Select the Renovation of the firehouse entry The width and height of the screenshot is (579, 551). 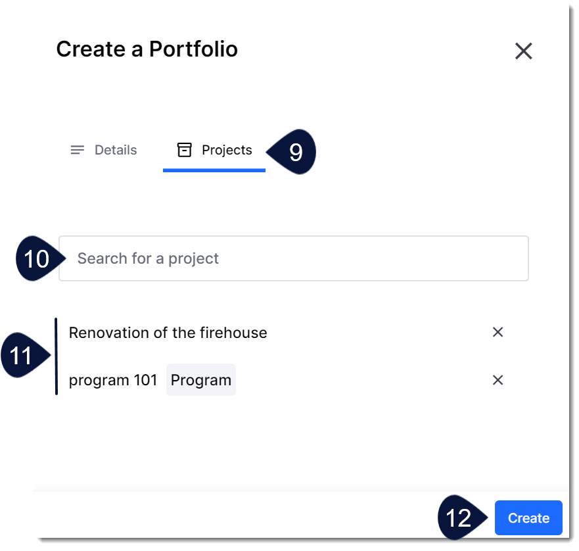[x=168, y=333]
